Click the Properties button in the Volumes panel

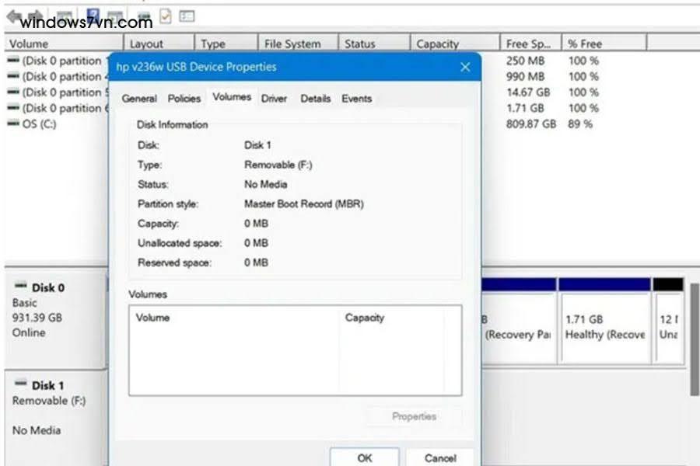414,416
